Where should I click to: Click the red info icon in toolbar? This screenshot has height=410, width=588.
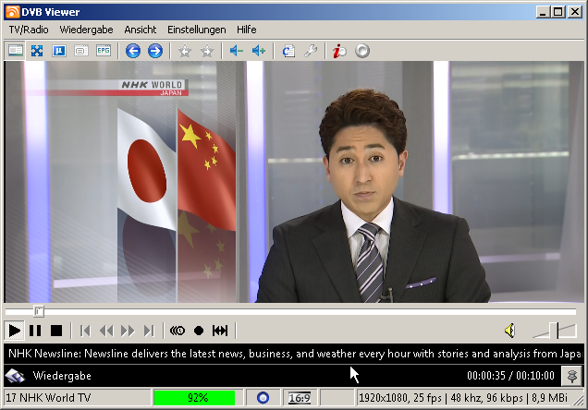tap(339, 51)
